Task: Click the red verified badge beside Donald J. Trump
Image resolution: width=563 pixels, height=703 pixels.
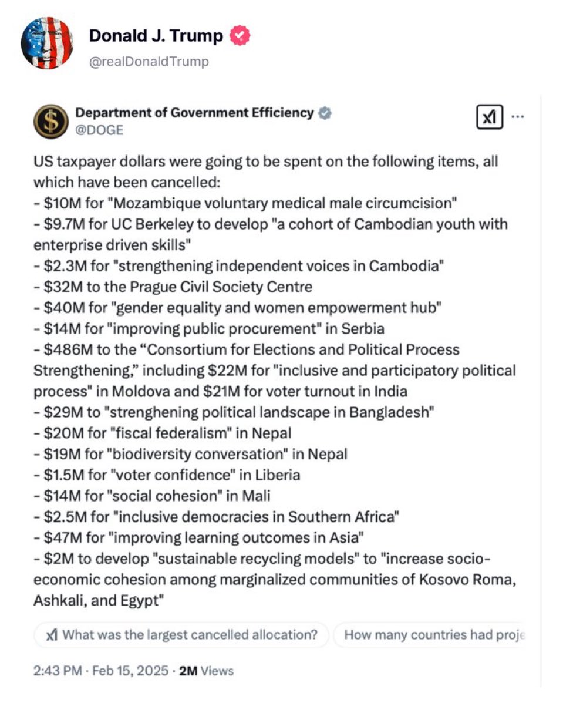Action: click(240, 36)
